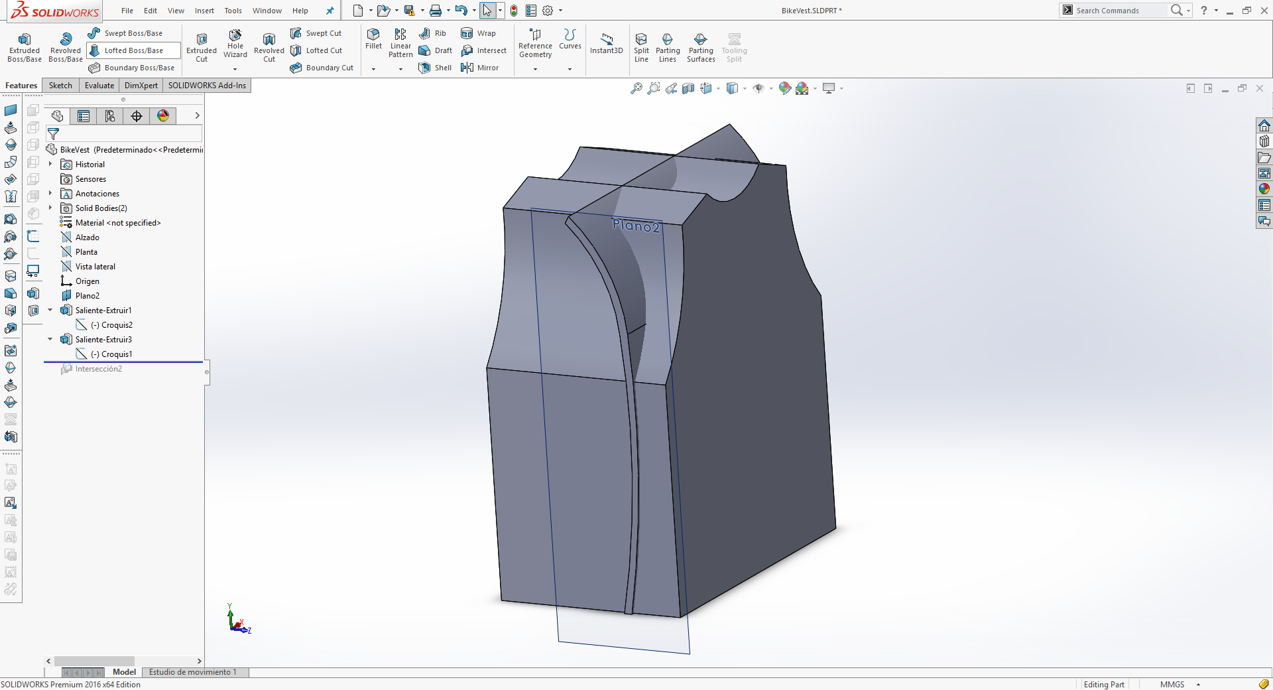Click the Search Commands input field
1273x690 pixels.
pos(1120,11)
